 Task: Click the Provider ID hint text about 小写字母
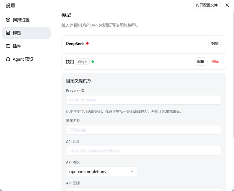click(x=124, y=112)
